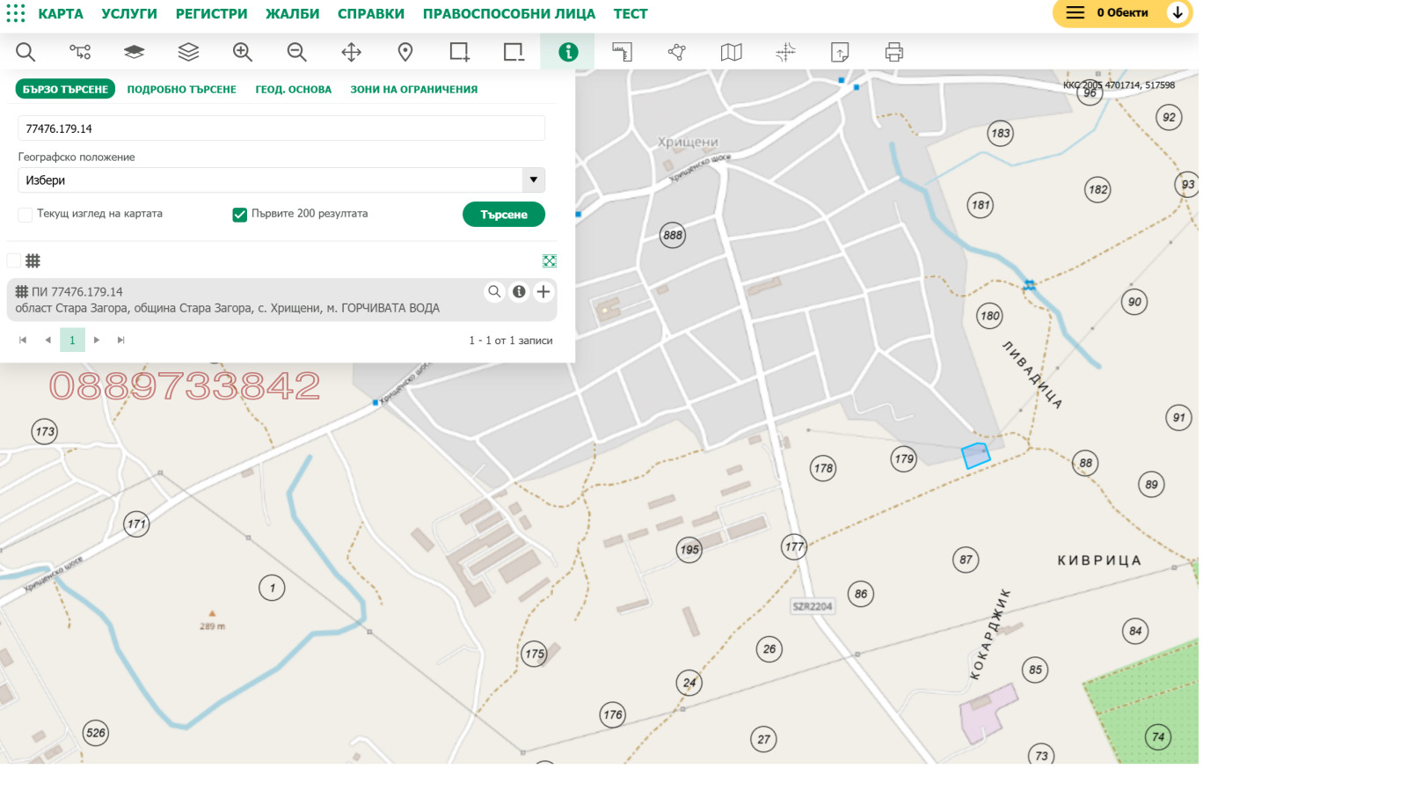1407x798 pixels.
Task: Uncheck 'Първите 200 резултата' checkbox
Action: [239, 215]
